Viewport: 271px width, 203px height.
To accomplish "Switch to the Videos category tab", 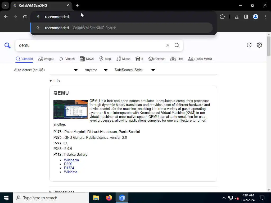I will (67, 59).
